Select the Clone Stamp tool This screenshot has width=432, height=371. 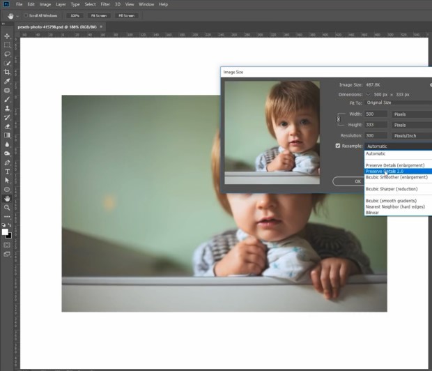coord(7,108)
